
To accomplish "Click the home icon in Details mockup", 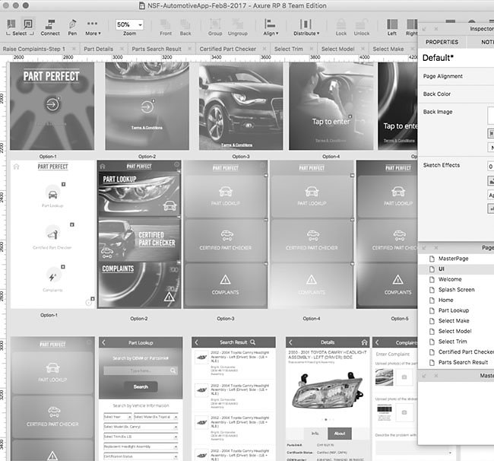I will [364, 342].
